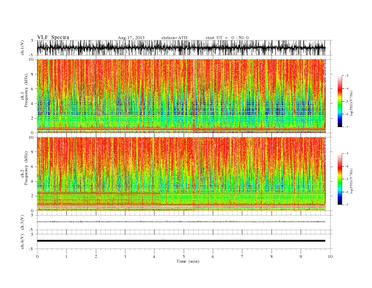372x288 pixels.
Task: Select the "Time (min)" axis label
Action: point(188,261)
